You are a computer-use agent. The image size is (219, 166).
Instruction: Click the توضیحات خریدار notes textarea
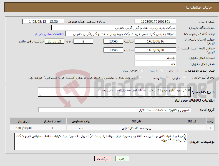click(x=101, y=142)
